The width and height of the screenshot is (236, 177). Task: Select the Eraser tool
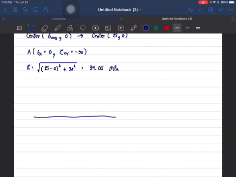click(x=45, y=28)
